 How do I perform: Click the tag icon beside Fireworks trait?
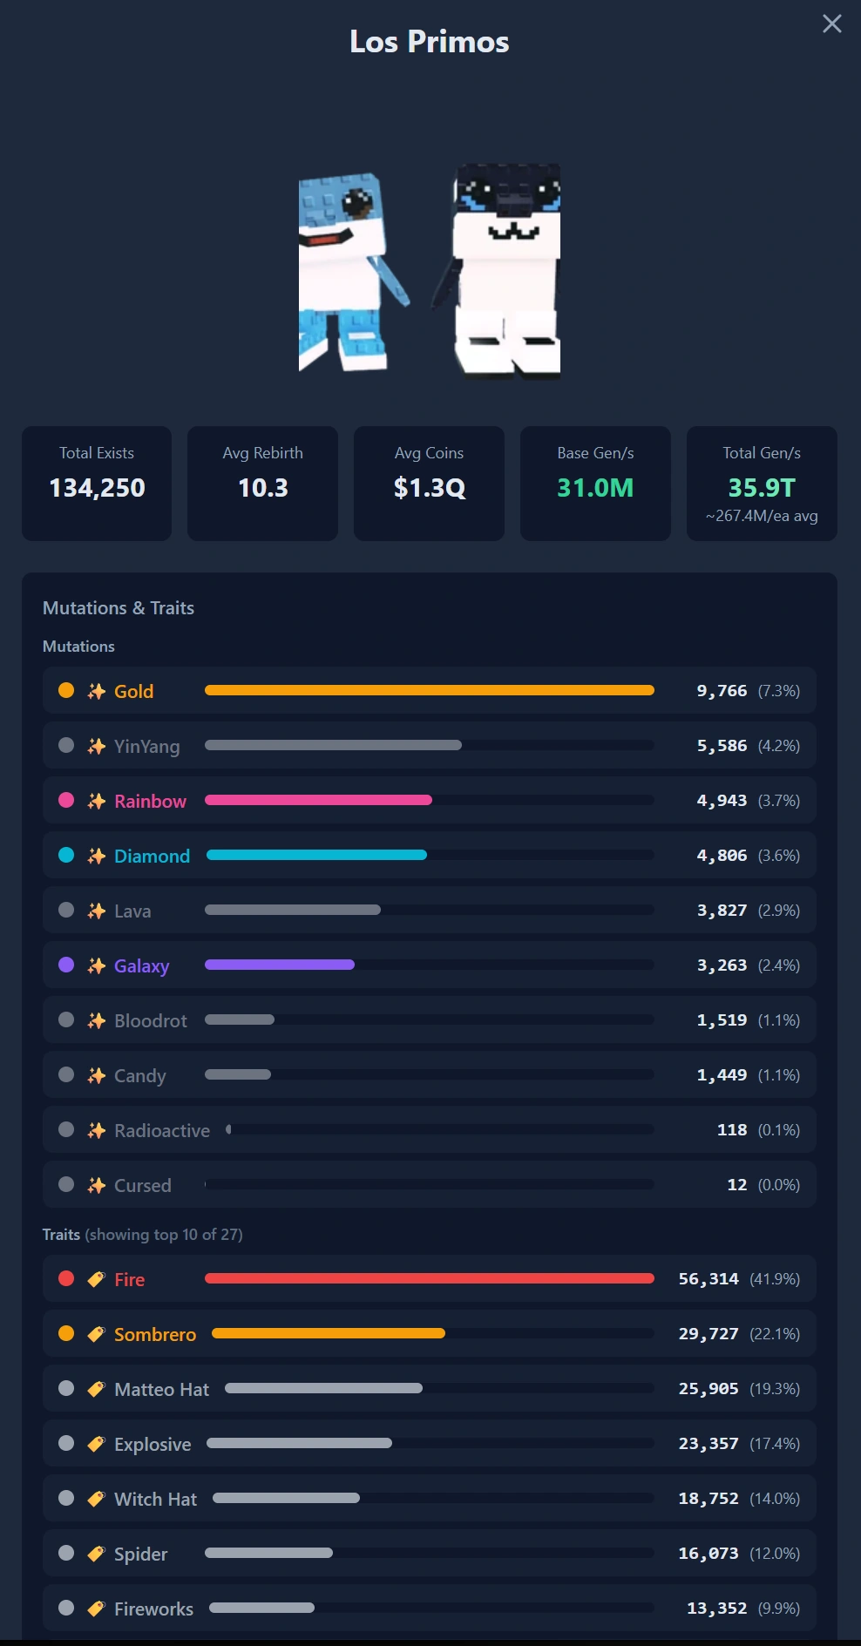[x=97, y=1609]
